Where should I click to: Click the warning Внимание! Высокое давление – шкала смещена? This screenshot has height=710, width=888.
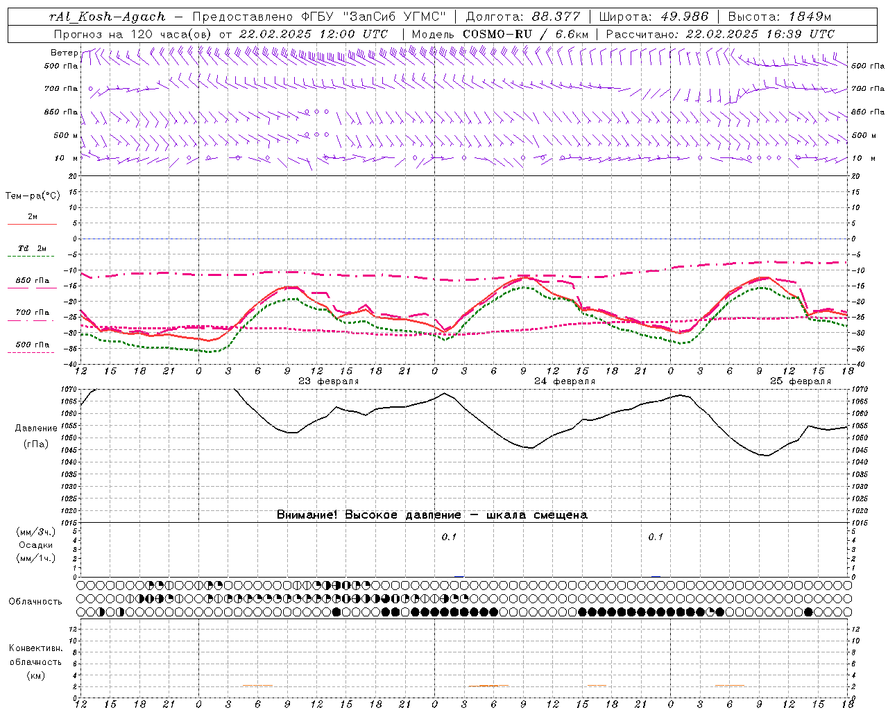coord(432,515)
